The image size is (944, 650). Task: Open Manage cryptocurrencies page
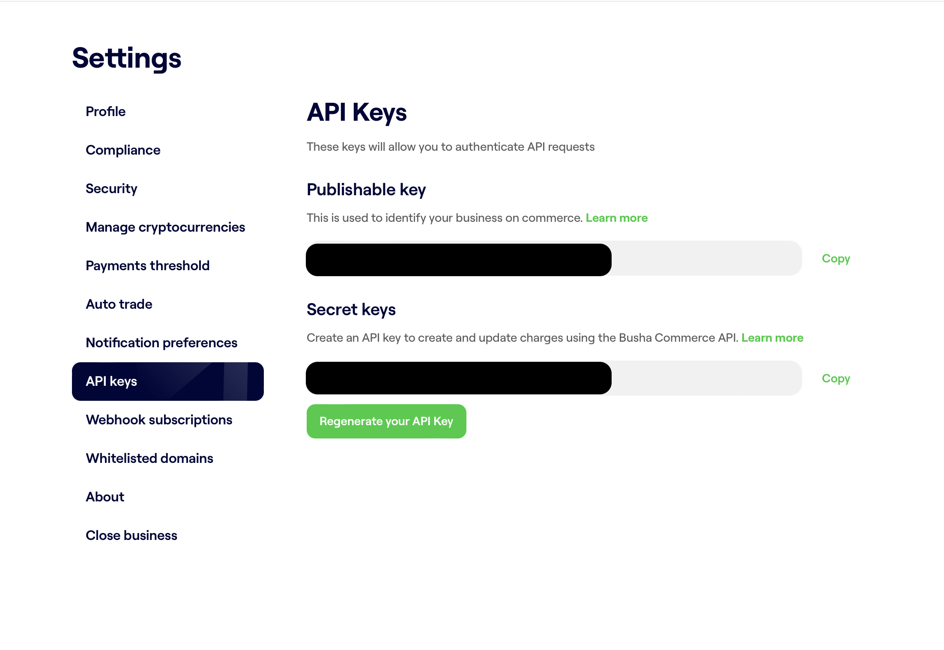pyautogui.click(x=165, y=227)
